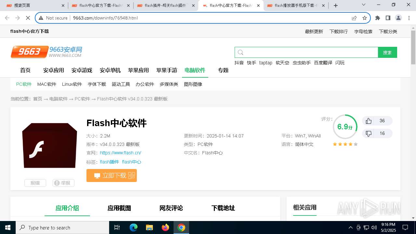Click the green 搜索 button

(387, 52)
